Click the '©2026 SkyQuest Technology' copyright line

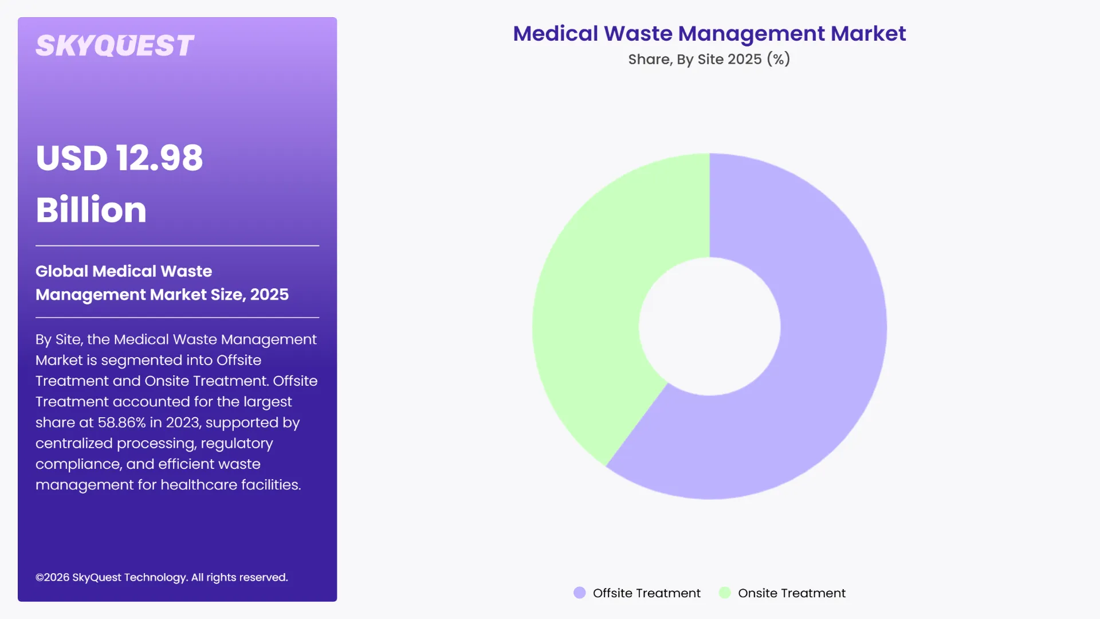pyautogui.click(x=162, y=577)
